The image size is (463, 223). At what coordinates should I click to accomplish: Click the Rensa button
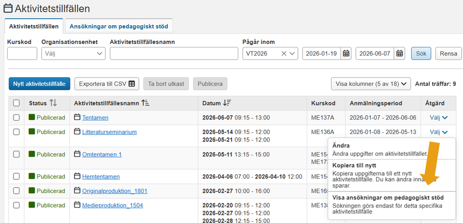pyautogui.click(x=448, y=53)
